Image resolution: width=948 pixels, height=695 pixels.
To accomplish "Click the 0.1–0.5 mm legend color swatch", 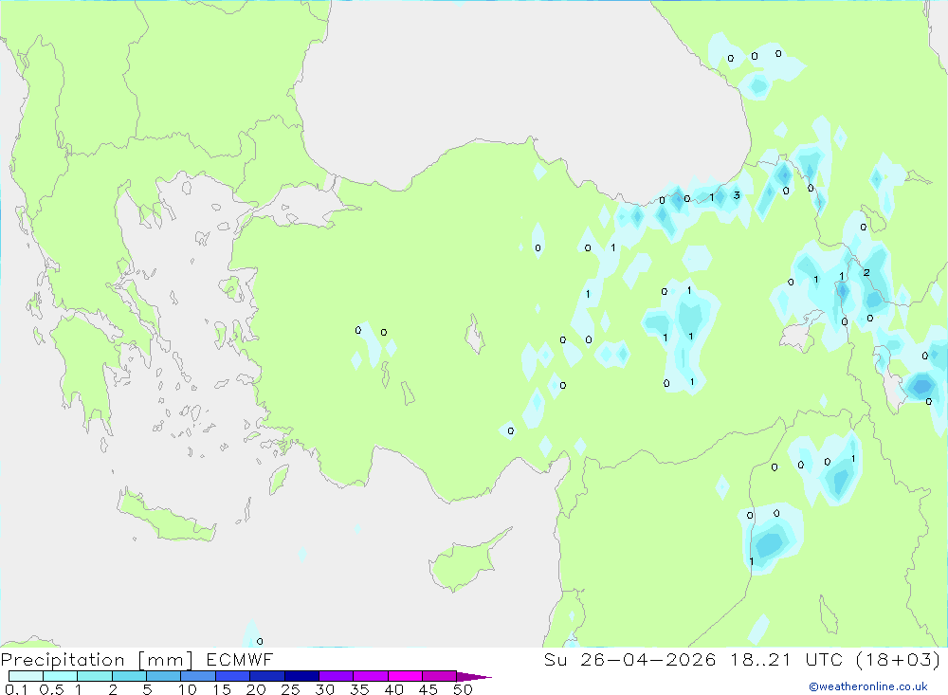I will 26,676.
